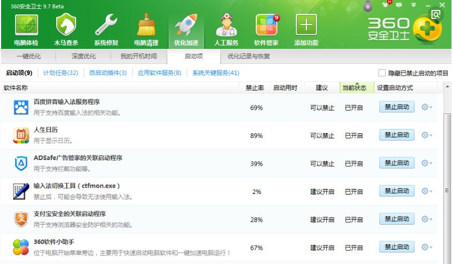This screenshot has height=264, width=452.
Task: Switch to 深度优化 tab
Action: (x=83, y=56)
